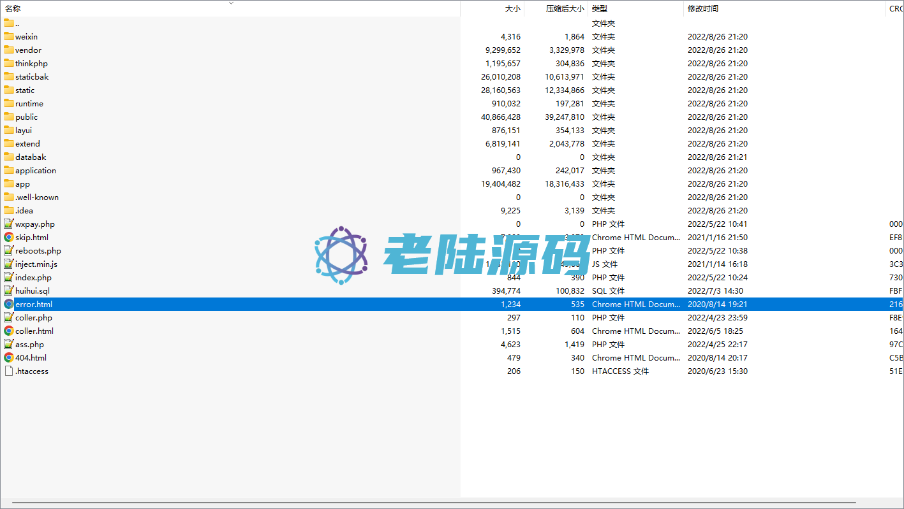Click the 类型 column header

600,9
